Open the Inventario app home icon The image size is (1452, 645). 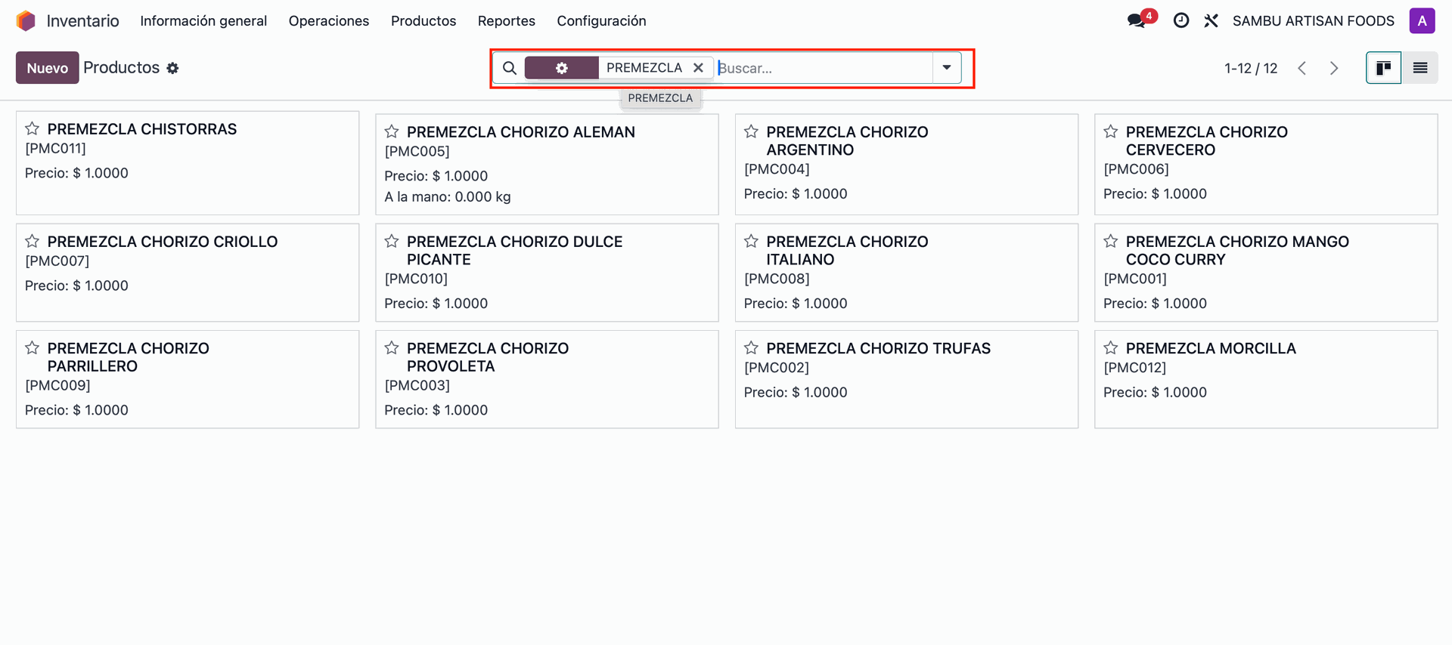click(x=26, y=21)
